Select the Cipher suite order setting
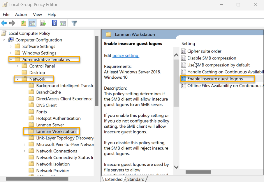This screenshot has height=182, width=264. click(x=204, y=51)
